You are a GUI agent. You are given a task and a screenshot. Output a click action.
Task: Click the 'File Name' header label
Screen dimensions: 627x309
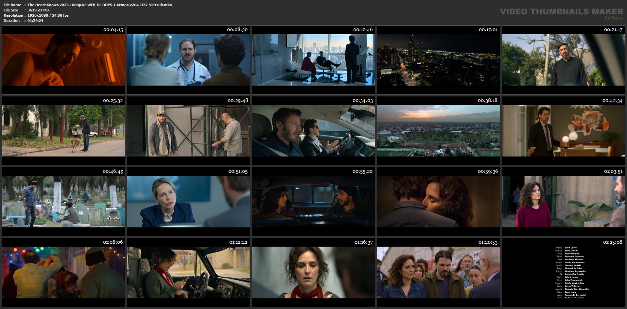(x=12, y=5)
